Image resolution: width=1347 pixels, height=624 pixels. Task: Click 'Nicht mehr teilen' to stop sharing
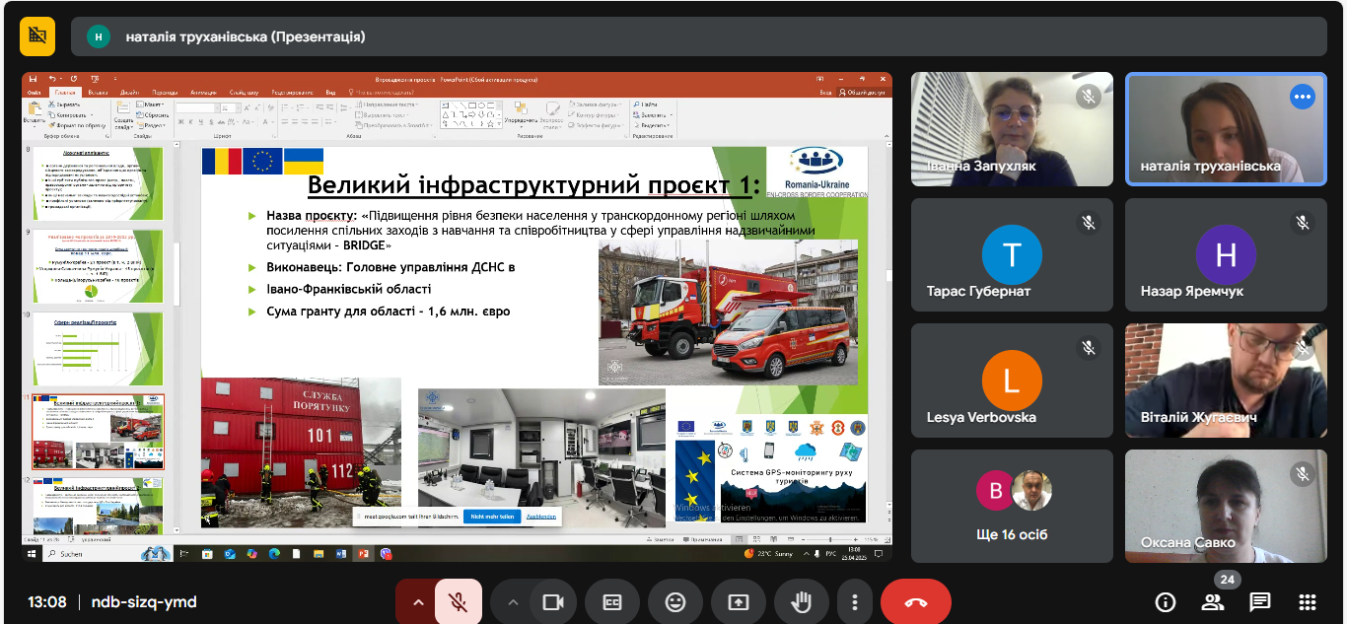(490, 517)
